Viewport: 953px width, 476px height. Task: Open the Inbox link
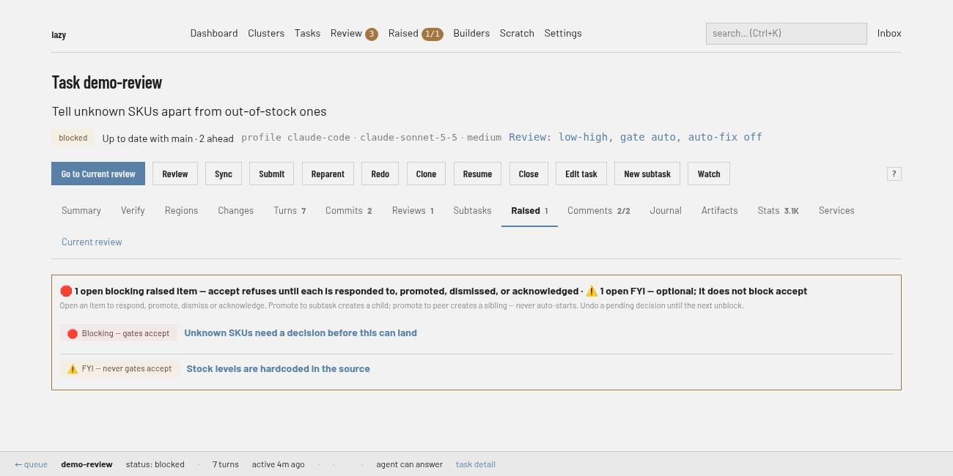889,33
